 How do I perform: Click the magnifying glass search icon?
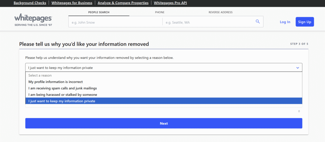pyautogui.click(x=257, y=22)
